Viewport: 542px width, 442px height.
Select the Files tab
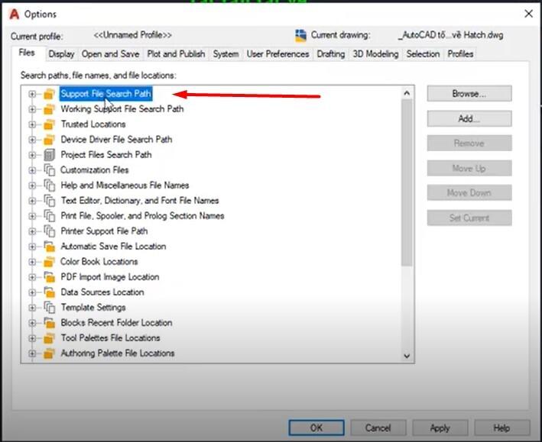tap(27, 53)
